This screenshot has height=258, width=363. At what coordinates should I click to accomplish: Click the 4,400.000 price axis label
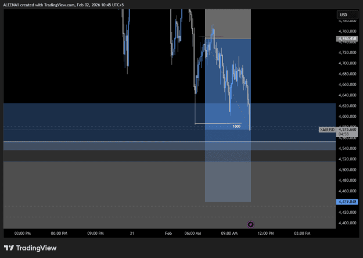tap(347, 223)
